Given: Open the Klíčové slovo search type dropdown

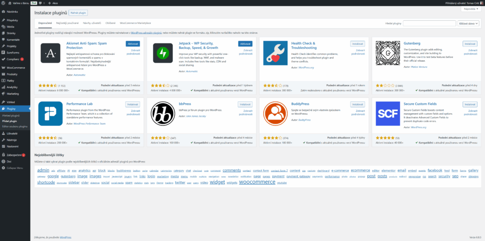Looking at the screenshot, I should [468, 23].
